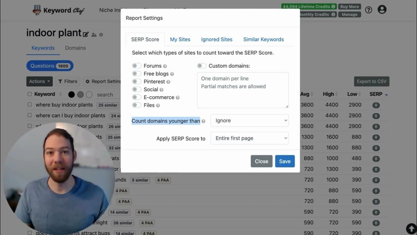Click the Save button

click(x=285, y=161)
